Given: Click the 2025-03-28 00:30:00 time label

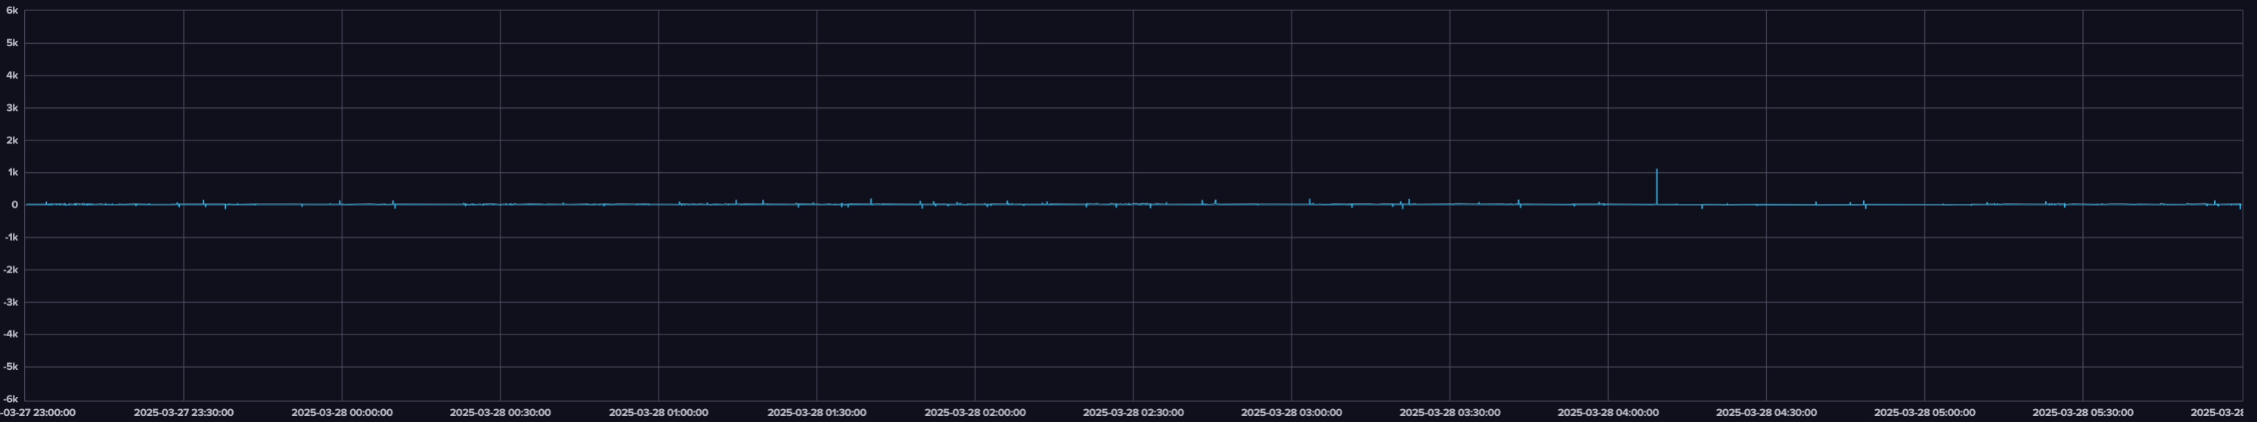Looking at the screenshot, I should click(x=500, y=412).
